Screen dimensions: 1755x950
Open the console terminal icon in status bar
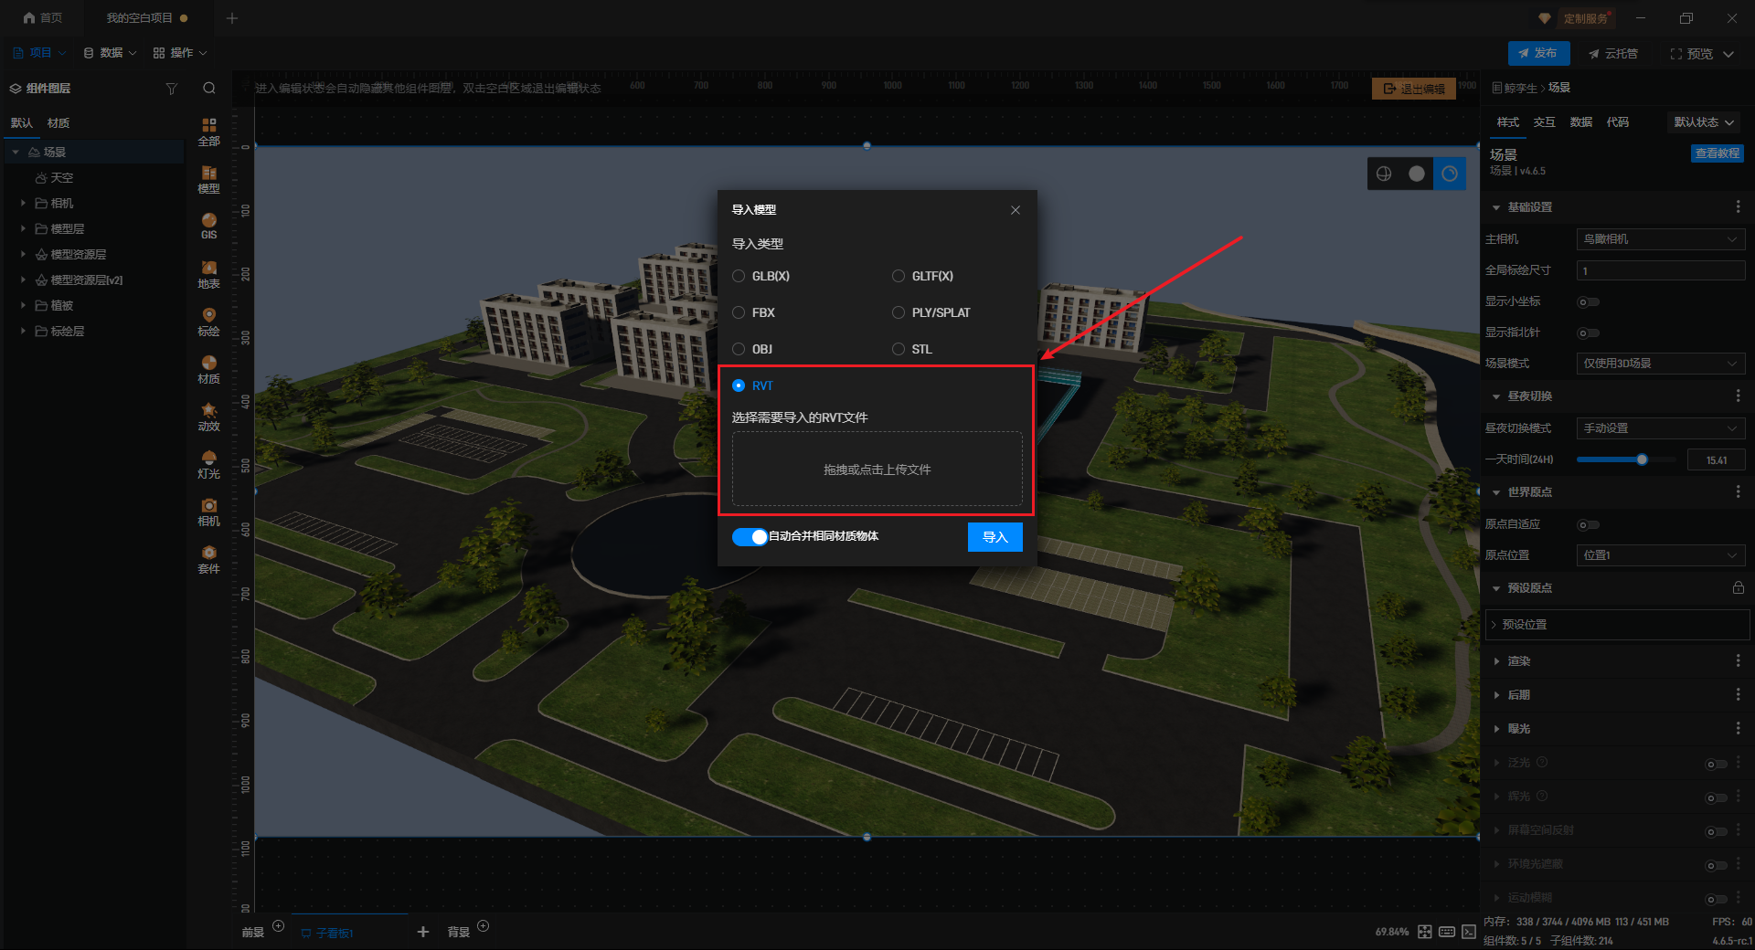pos(1469,932)
